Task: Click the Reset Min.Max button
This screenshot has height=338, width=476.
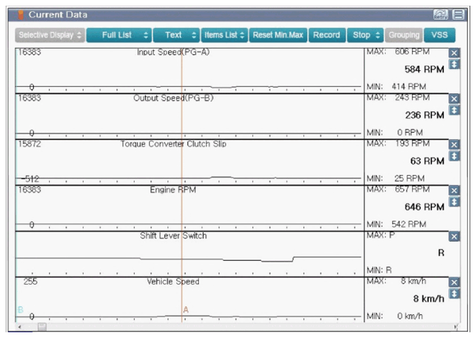Action: 278,35
